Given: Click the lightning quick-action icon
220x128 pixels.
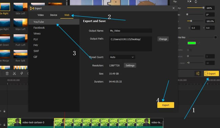Looking at the screenshot, I should coord(22,73).
